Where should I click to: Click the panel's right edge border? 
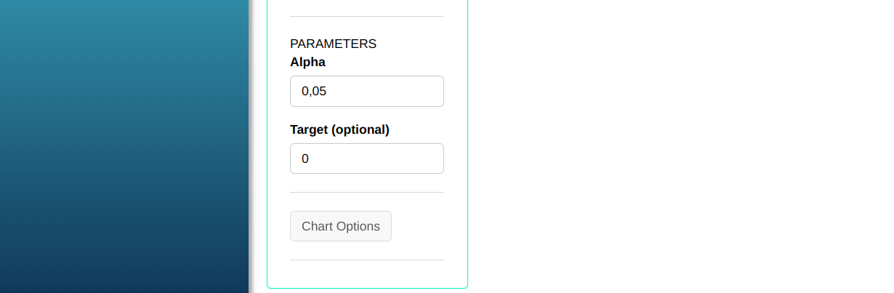467,145
